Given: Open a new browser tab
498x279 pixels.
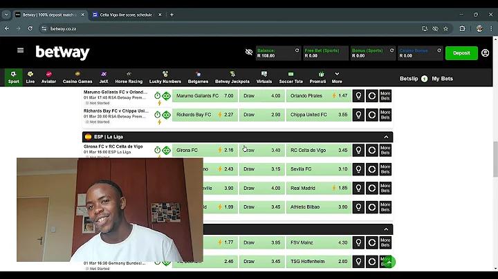Looking at the screenshot, I should [x=172, y=15].
